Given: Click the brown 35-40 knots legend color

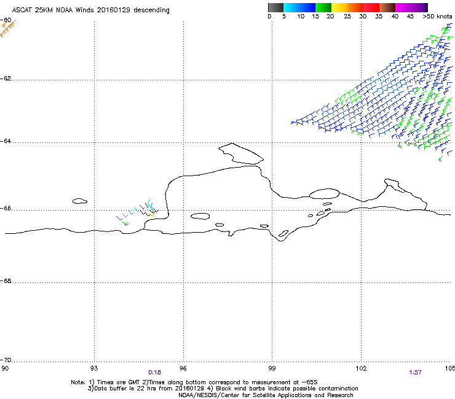Looking at the screenshot, I should 387,7.
